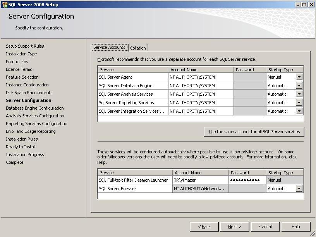The height and width of the screenshot is (237, 316).
Task: Open Help for Server Configuration
Action: 296,227
